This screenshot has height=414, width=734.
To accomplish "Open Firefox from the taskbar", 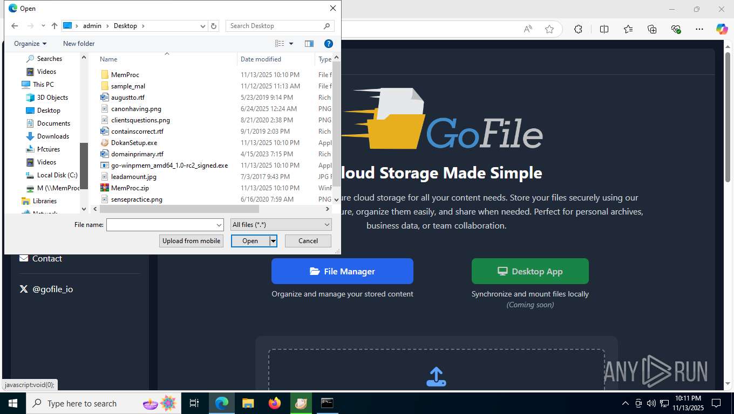I will [275, 403].
